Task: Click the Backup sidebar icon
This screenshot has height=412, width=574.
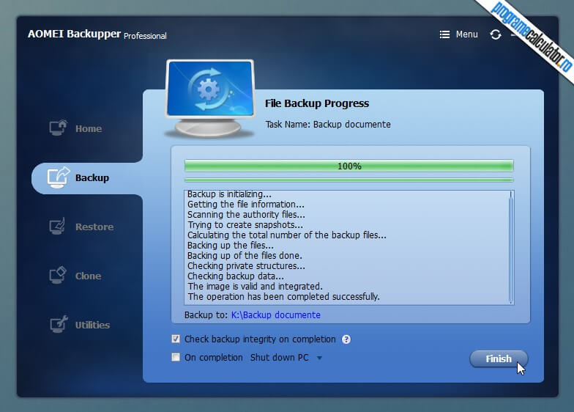Action: point(59,177)
